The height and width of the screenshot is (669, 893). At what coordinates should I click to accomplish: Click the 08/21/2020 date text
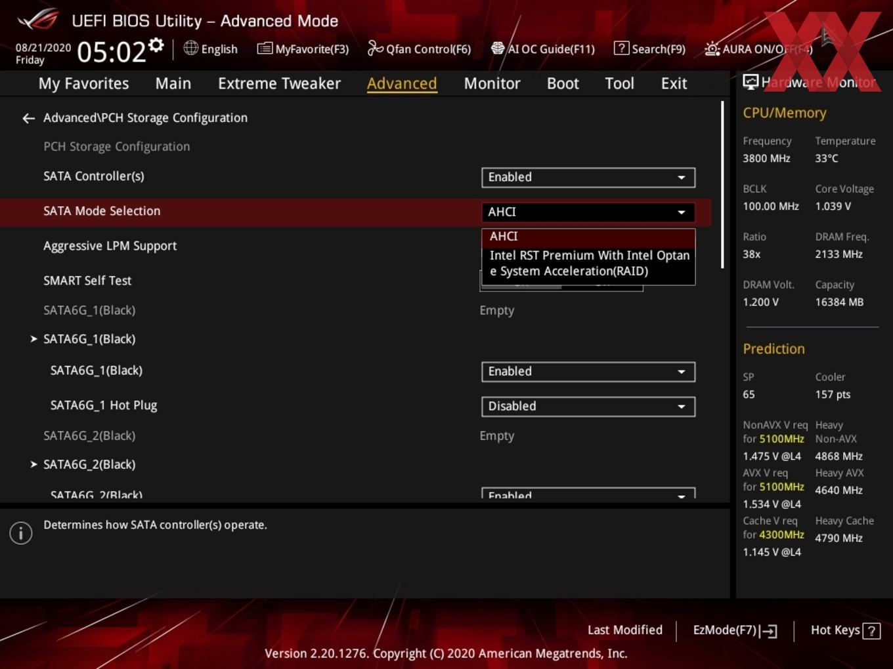pos(43,48)
